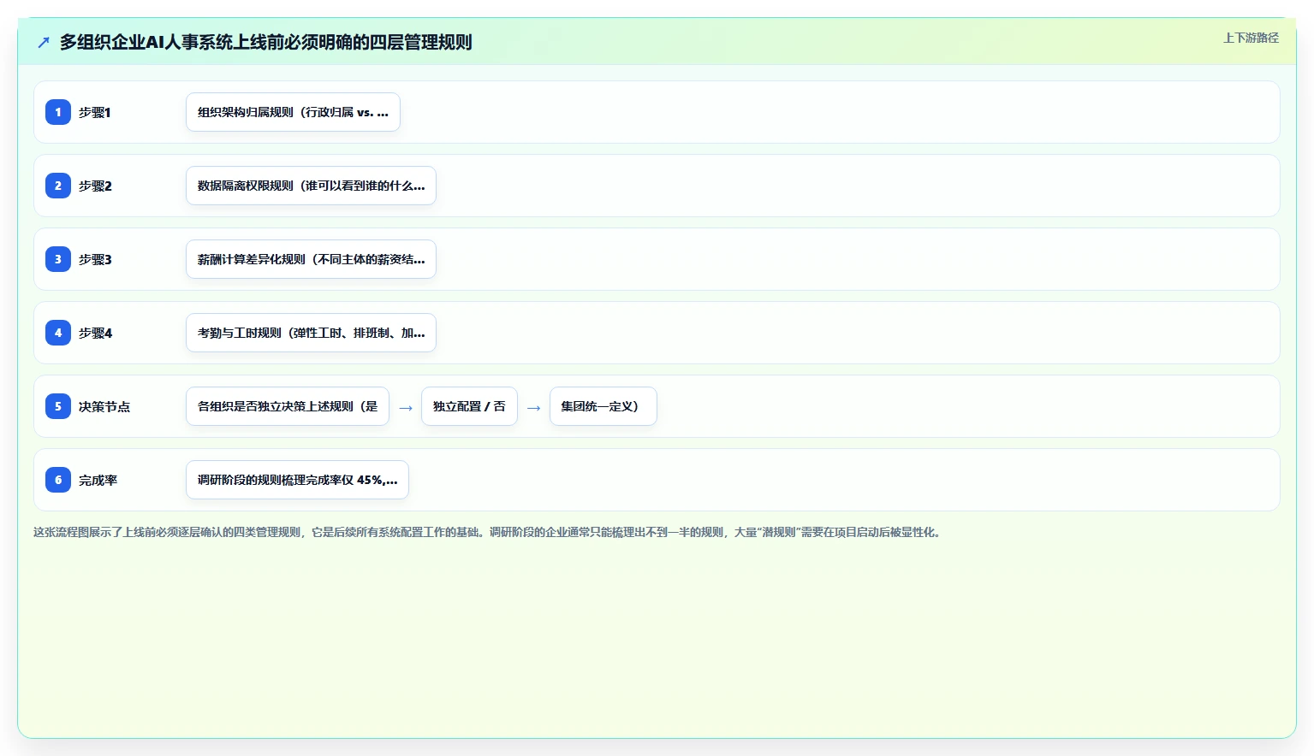Click the 步骤4 label
Screen dimensions: 1314x756
click(x=95, y=333)
